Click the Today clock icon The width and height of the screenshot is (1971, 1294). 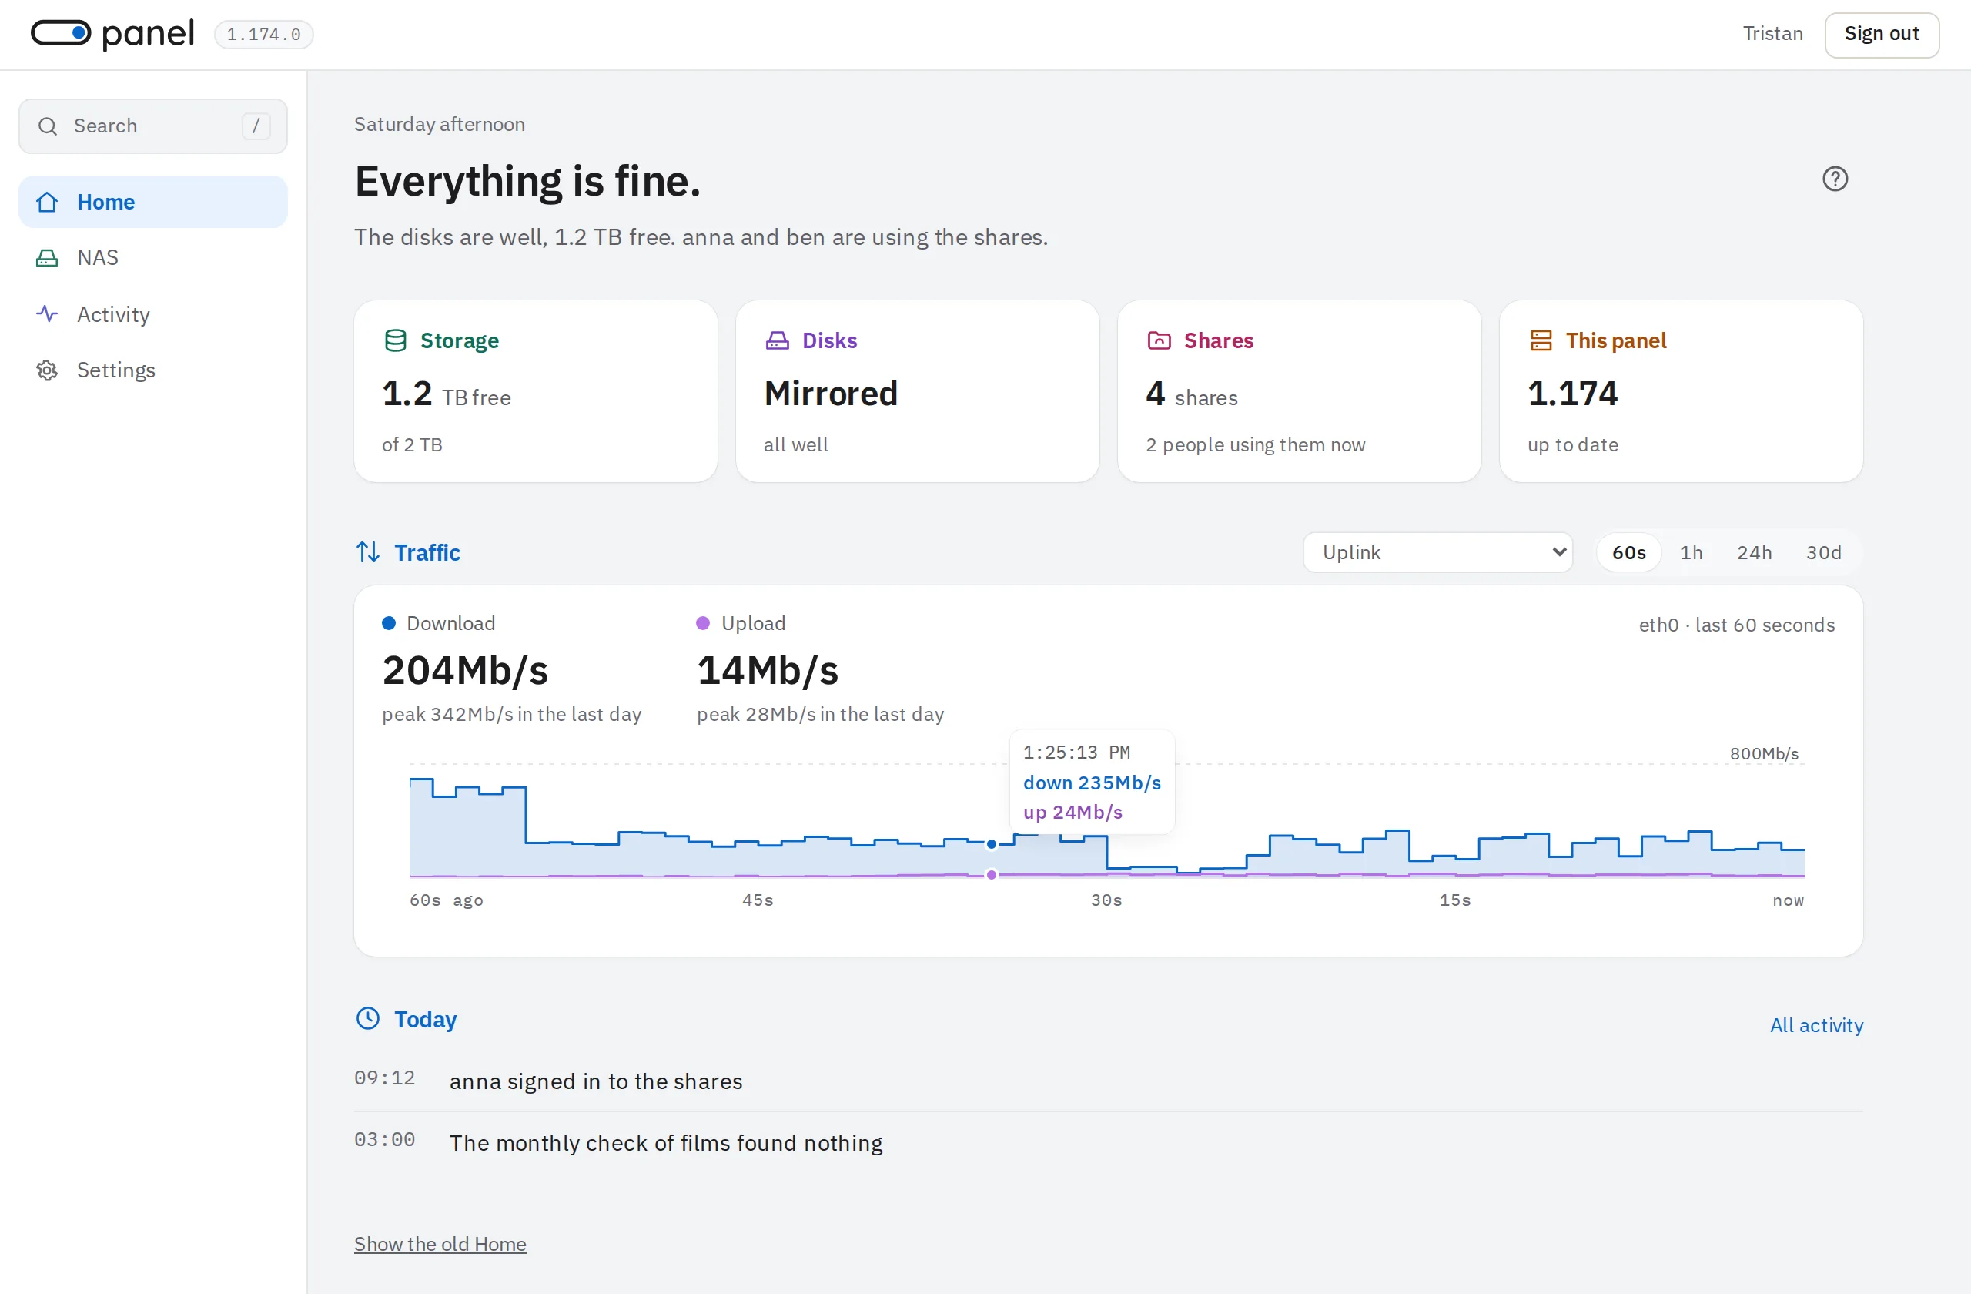coord(368,1018)
